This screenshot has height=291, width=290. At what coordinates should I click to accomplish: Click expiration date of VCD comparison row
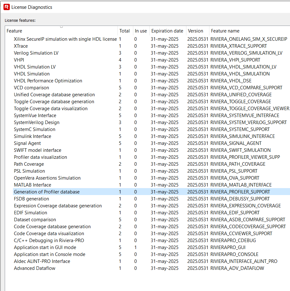164,88
